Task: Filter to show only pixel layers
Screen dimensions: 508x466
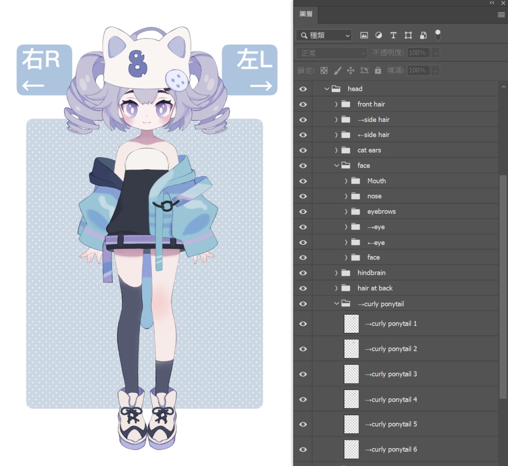Action: pyautogui.click(x=365, y=35)
